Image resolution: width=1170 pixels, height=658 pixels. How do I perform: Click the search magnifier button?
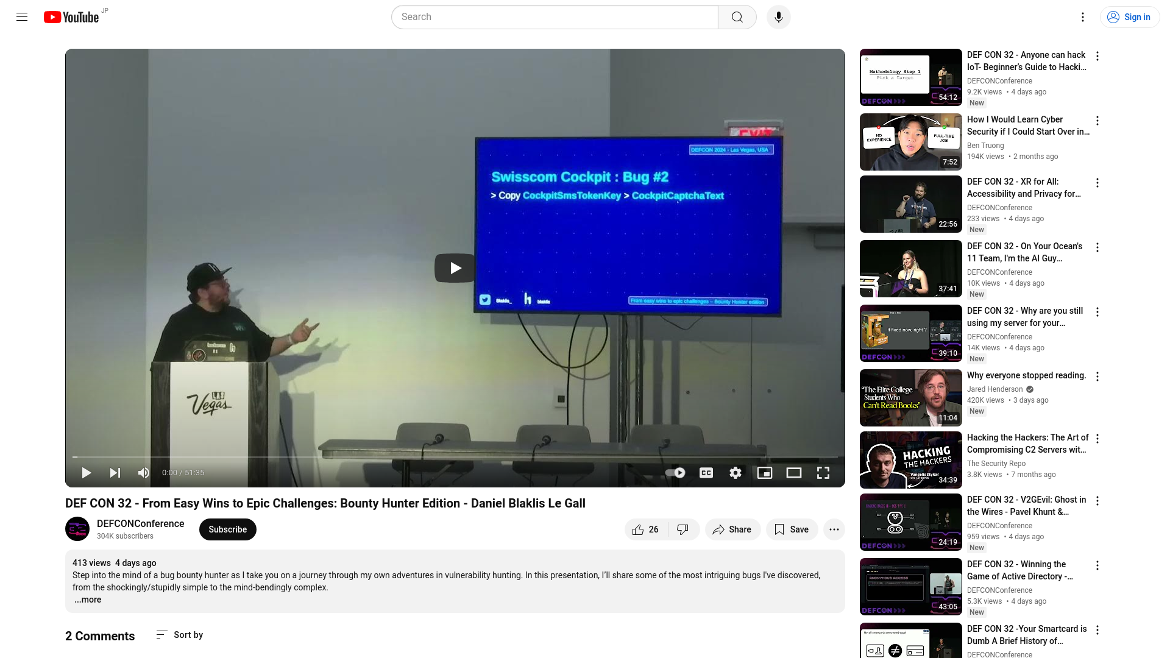(737, 17)
